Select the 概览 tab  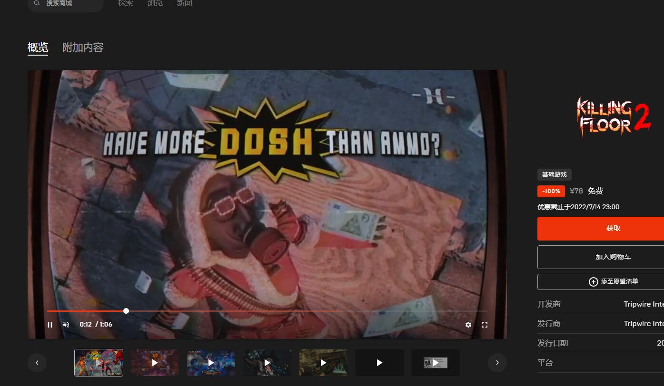[38, 48]
